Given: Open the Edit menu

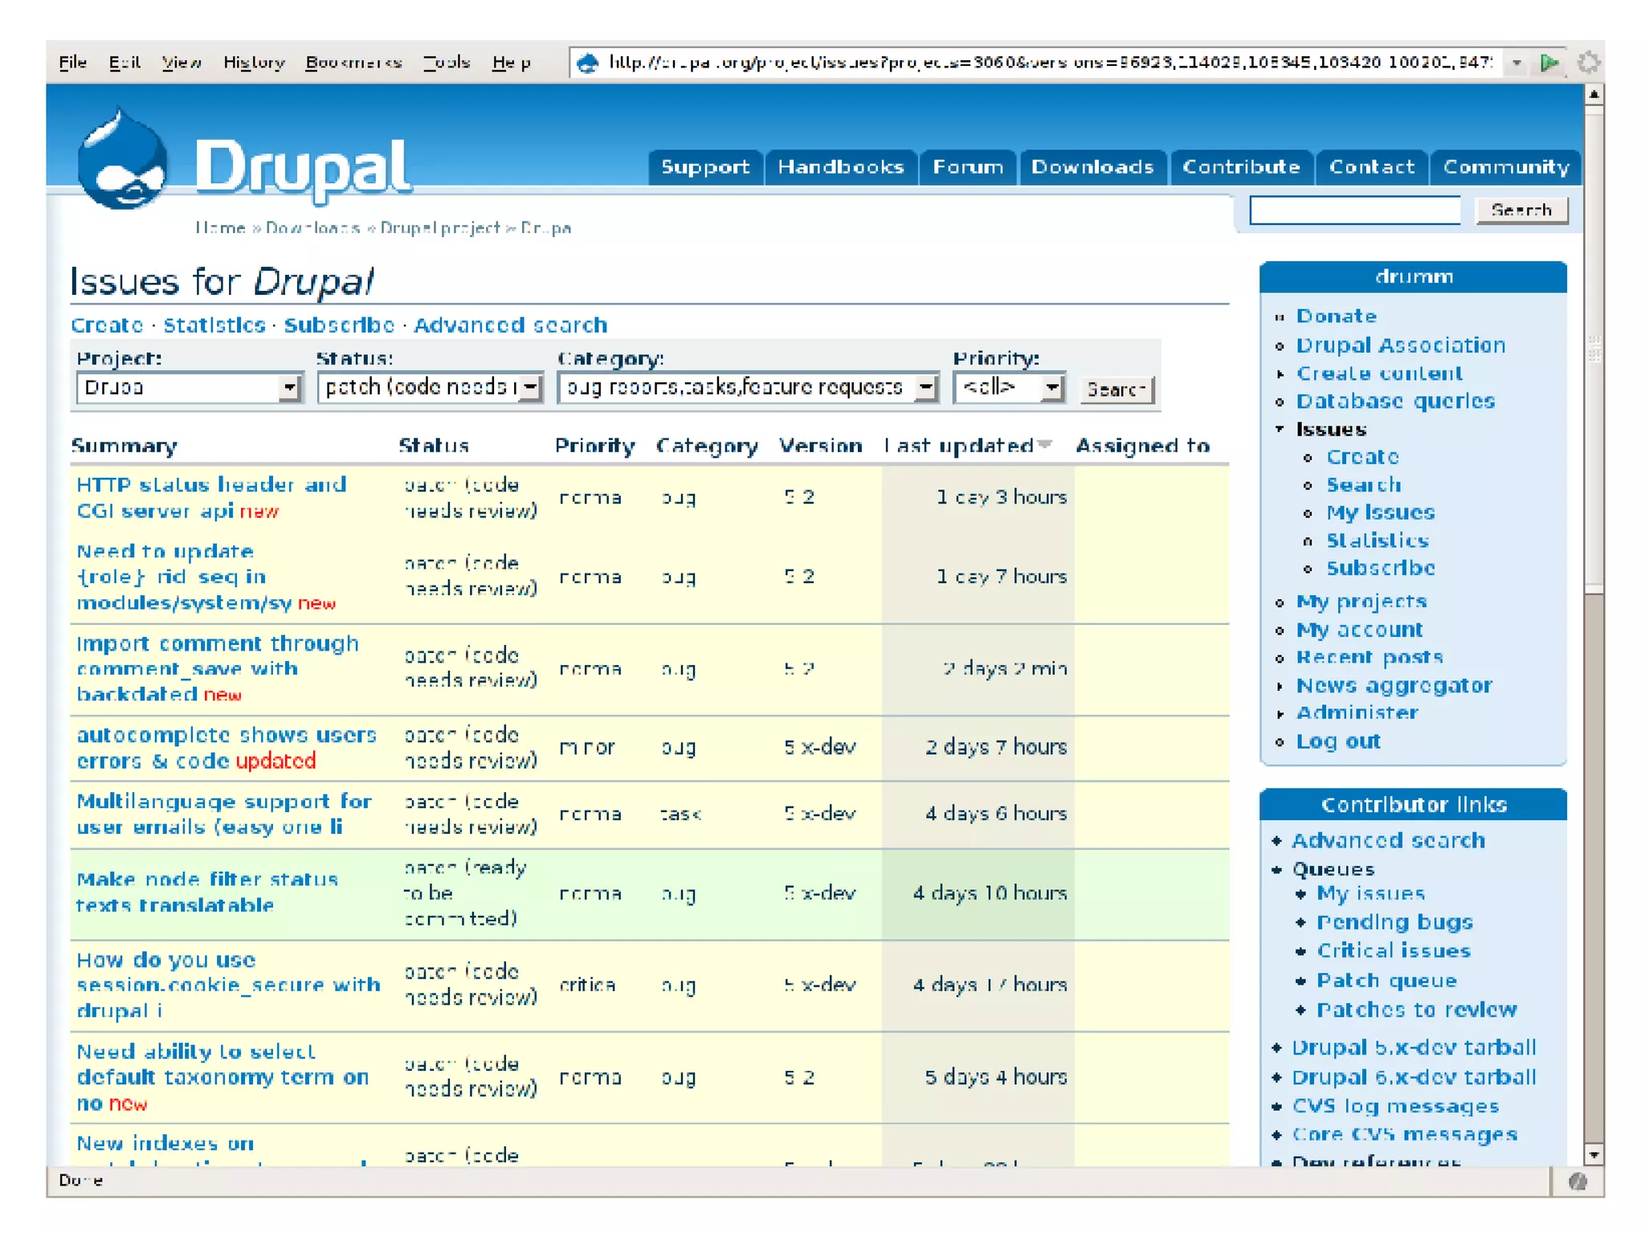Looking at the screenshot, I should [x=124, y=63].
